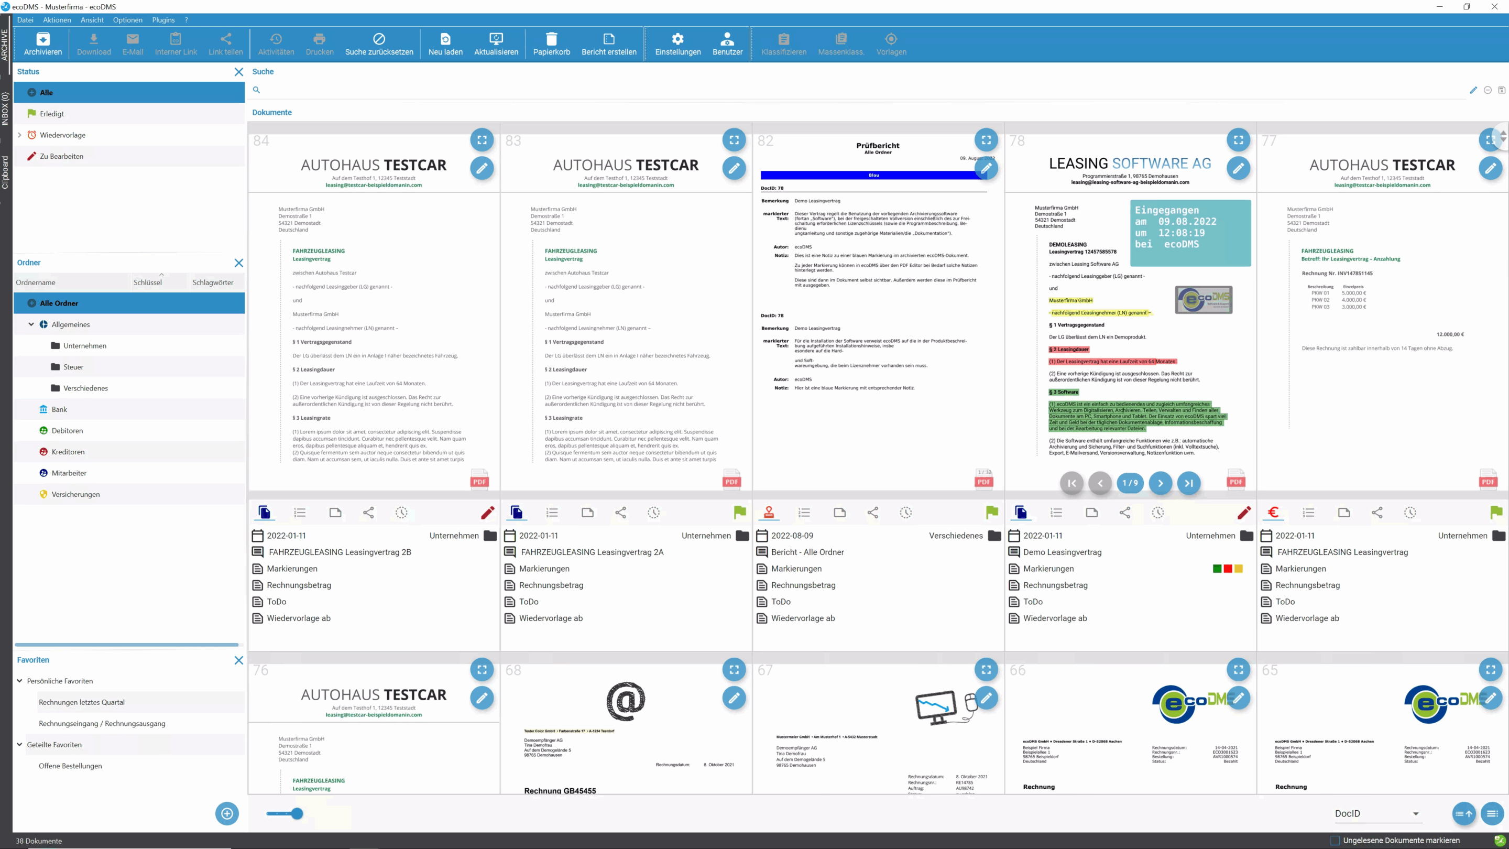Edit document 83 with pencil icon
This screenshot has height=849, width=1509.
(734, 168)
